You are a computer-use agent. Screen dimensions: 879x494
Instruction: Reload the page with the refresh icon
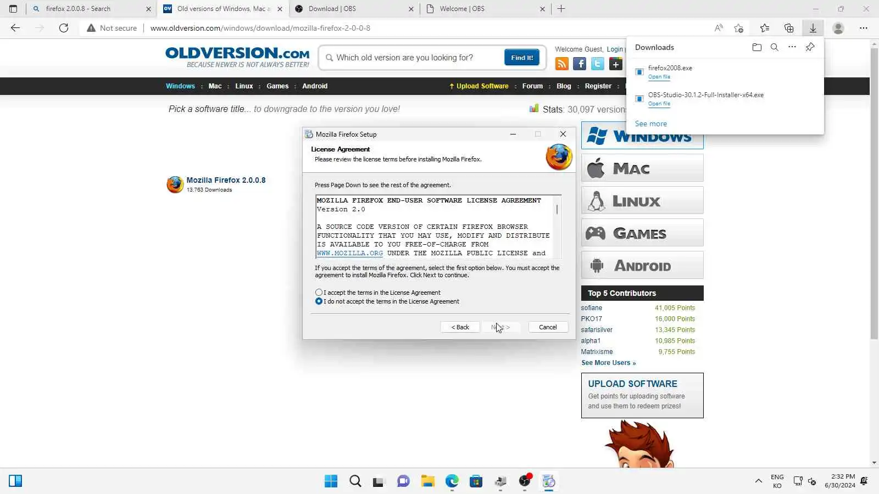[64, 28]
